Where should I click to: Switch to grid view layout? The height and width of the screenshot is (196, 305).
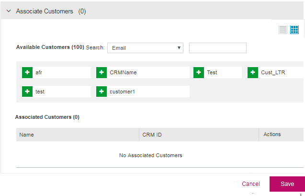coord(294,30)
